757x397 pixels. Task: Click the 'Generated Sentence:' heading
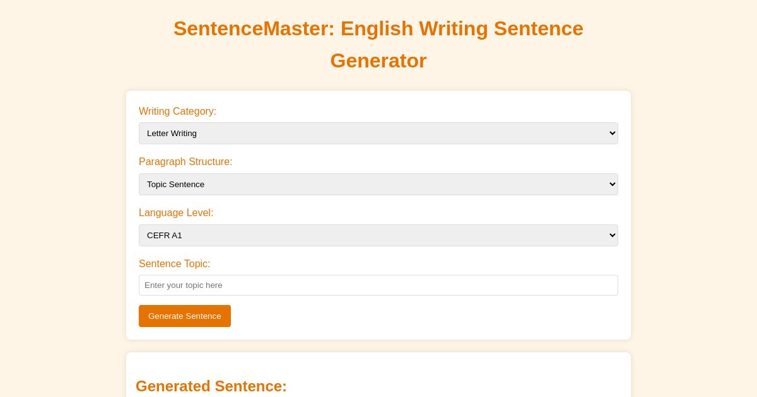coord(211,386)
